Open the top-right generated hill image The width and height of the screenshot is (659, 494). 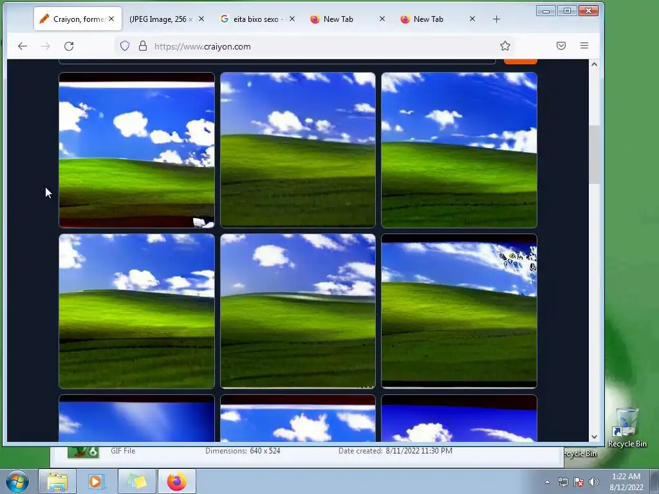459,150
